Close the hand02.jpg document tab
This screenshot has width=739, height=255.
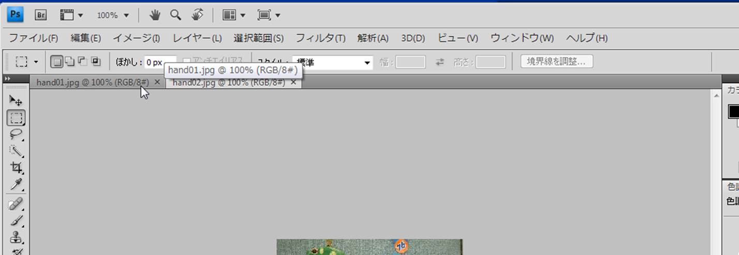pos(293,83)
